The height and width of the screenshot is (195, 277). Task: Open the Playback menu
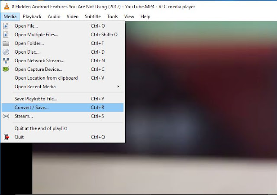pyautogui.click(x=32, y=16)
